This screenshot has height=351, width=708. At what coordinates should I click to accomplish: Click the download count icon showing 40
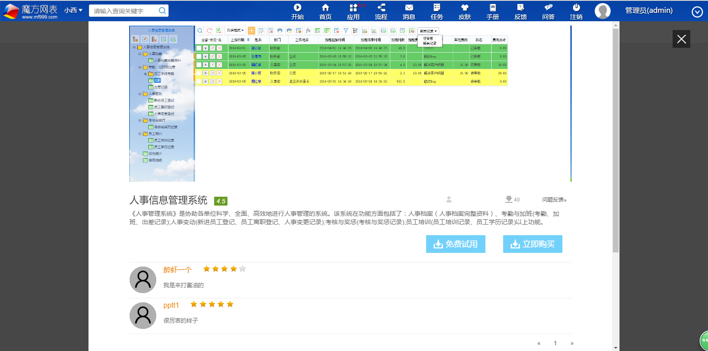[x=509, y=199]
